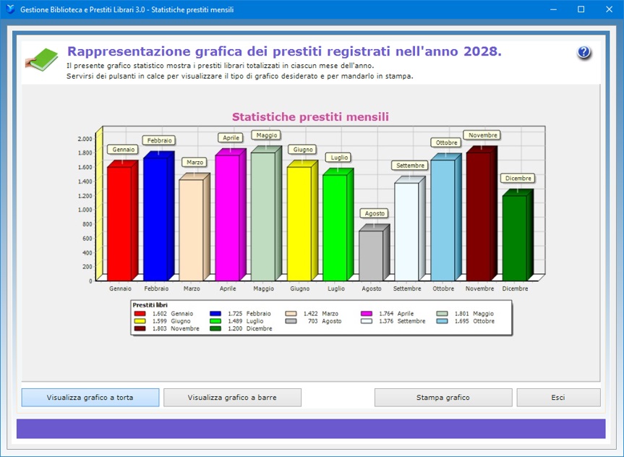Click the app icon in the title bar
Viewport: 624px width, 457px height.
[10, 9]
